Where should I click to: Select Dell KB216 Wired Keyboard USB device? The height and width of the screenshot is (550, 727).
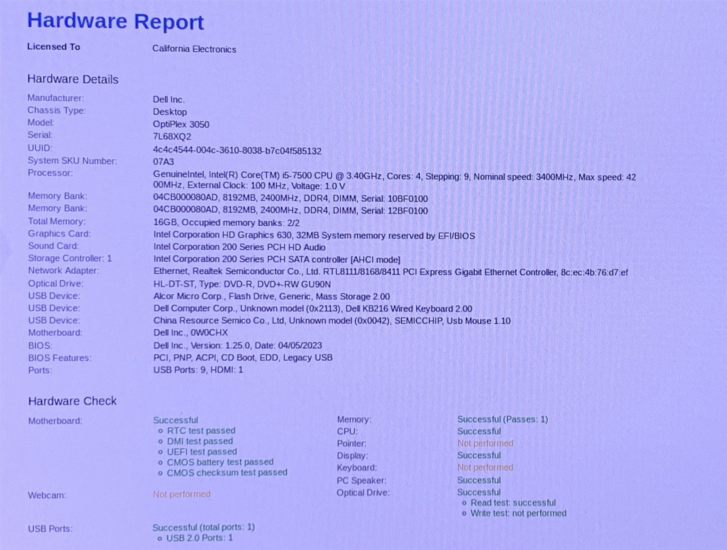(313, 309)
